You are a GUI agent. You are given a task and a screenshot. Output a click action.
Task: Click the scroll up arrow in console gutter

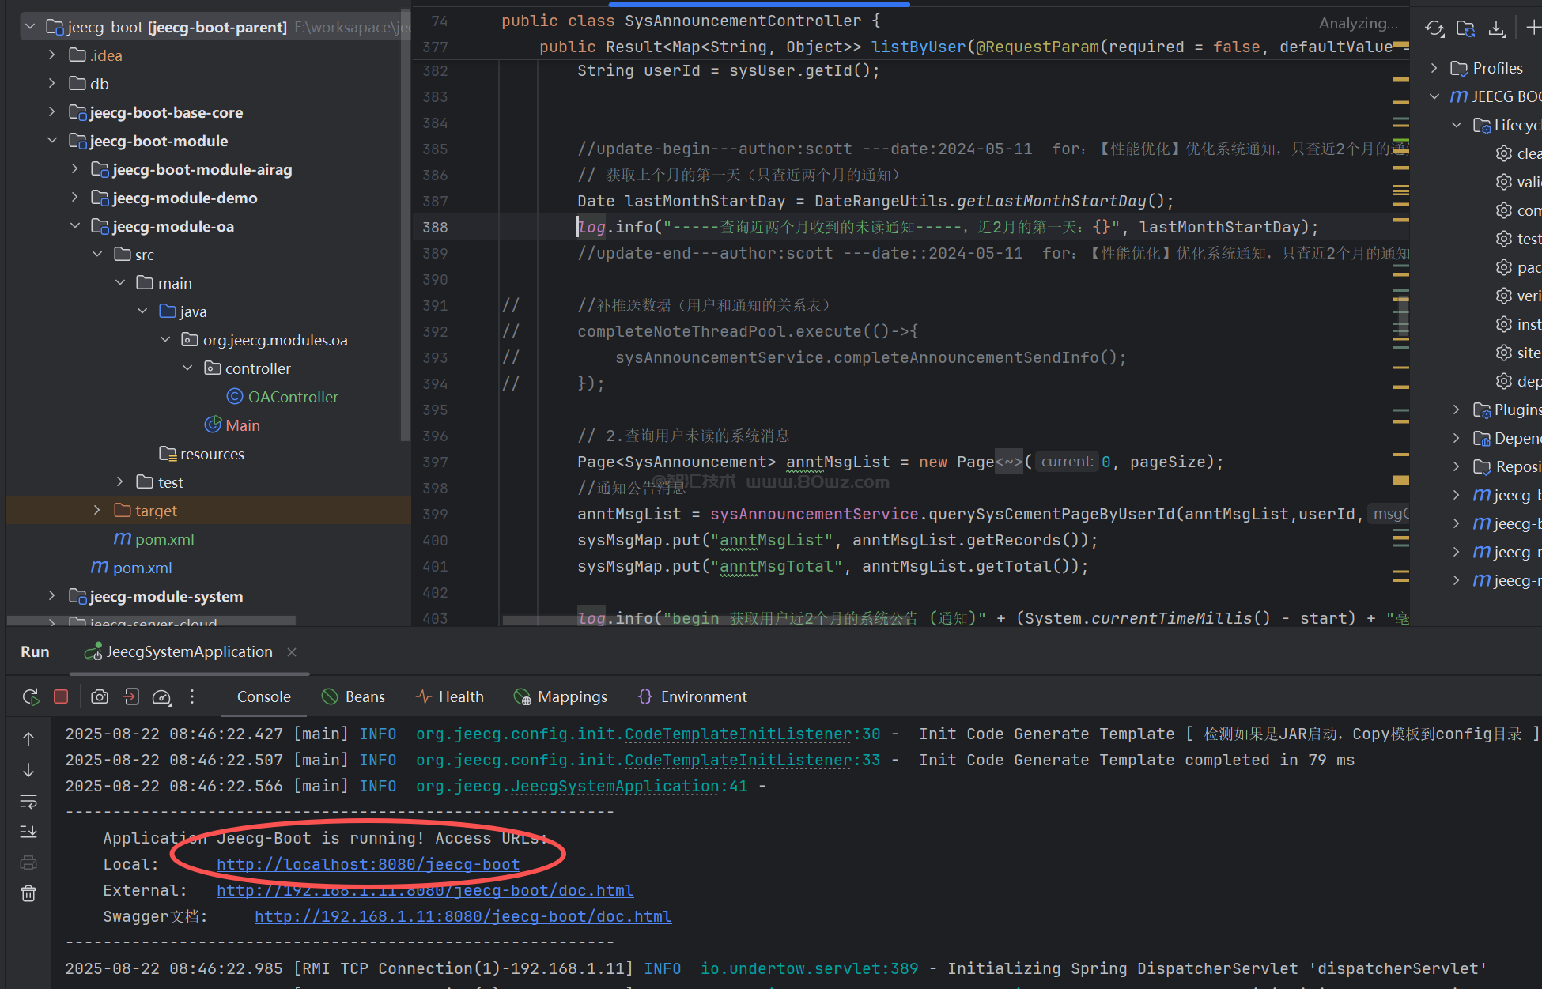point(28,738)
